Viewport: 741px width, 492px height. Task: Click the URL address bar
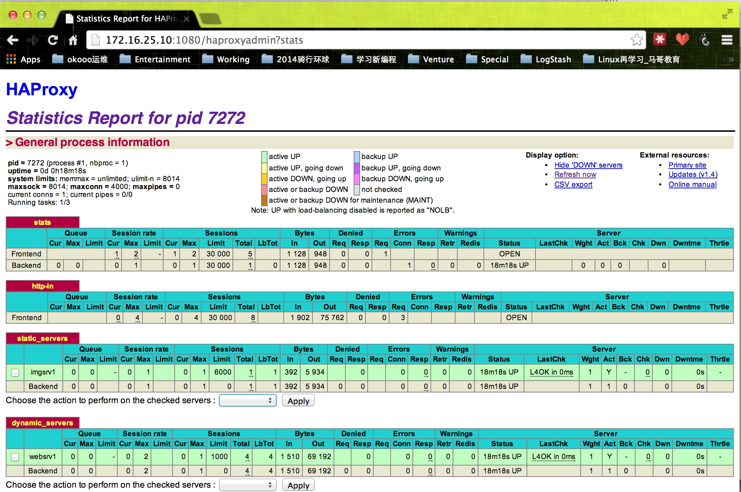pos(359,40)
